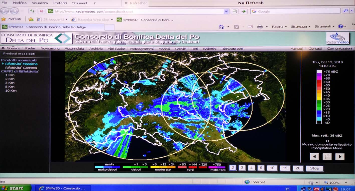Open the Strumenti command bar dropdown
The height and width of the screenshot is (191, 355).
click(324, 26)
